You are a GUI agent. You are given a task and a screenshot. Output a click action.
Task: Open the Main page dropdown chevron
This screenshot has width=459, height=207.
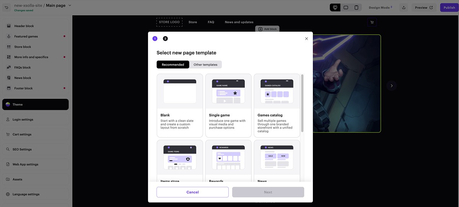pos(70,5)
